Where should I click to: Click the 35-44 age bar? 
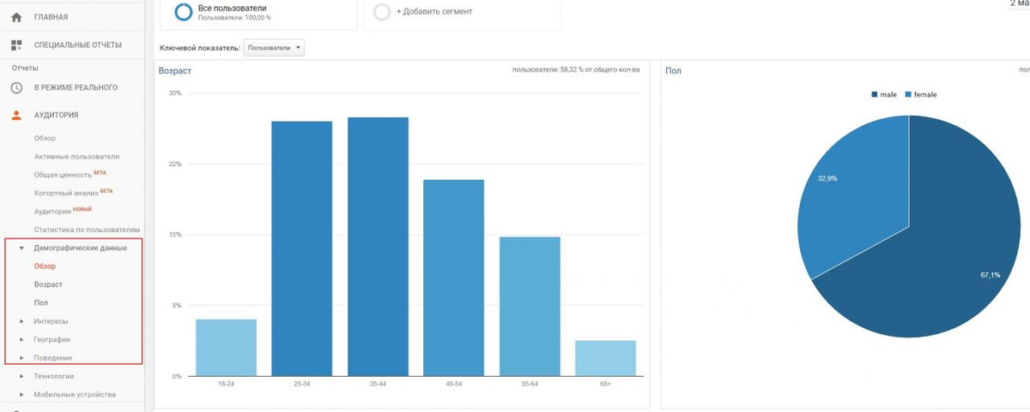point(378,247)
